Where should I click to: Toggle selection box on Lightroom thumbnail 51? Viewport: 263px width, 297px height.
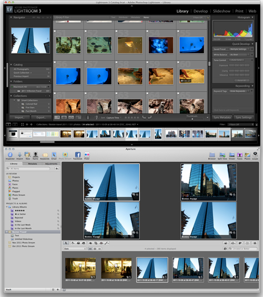55,31
